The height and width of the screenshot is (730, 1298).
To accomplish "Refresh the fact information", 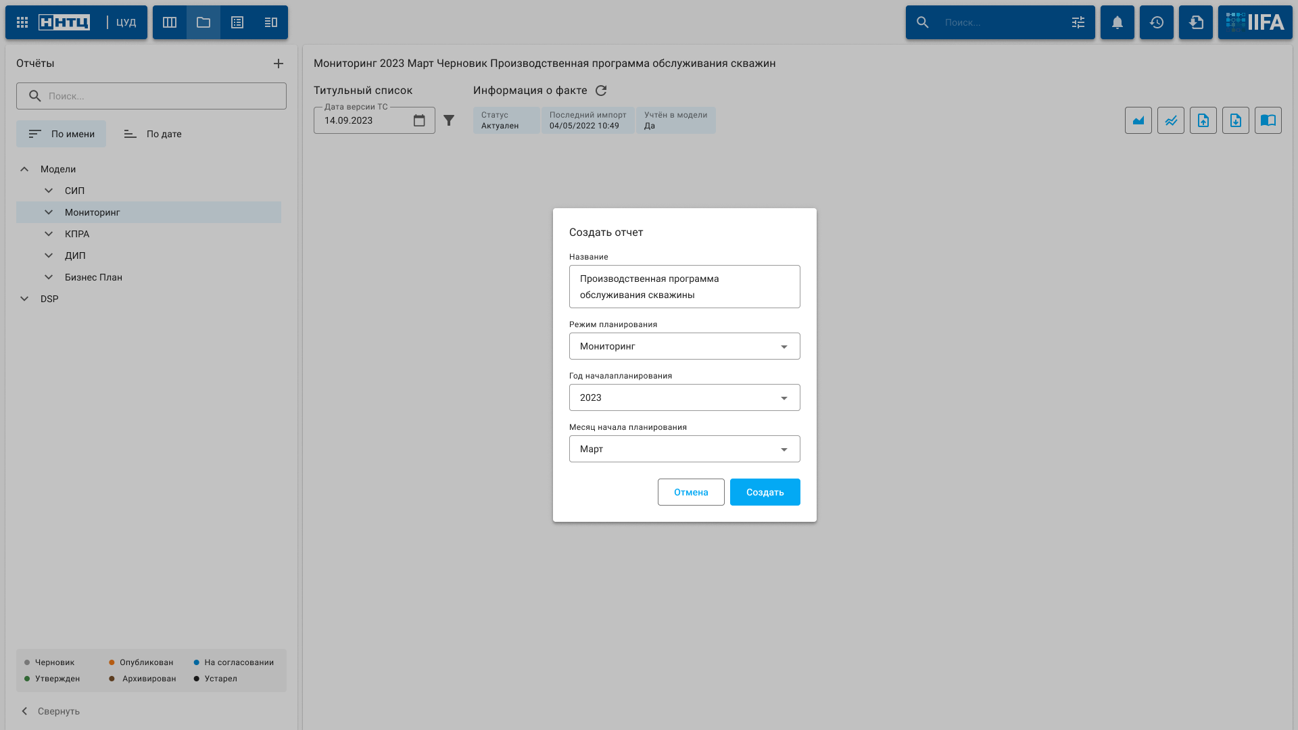I will click(601, 91).
